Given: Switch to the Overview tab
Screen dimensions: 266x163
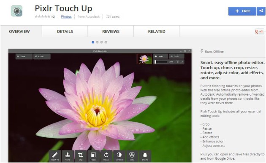Looking at the screenshot, I should click(19, 32).
